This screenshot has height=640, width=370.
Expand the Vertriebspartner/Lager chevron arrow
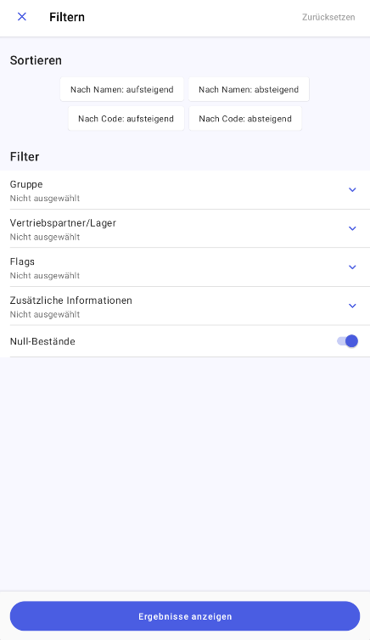coord(352,228)
